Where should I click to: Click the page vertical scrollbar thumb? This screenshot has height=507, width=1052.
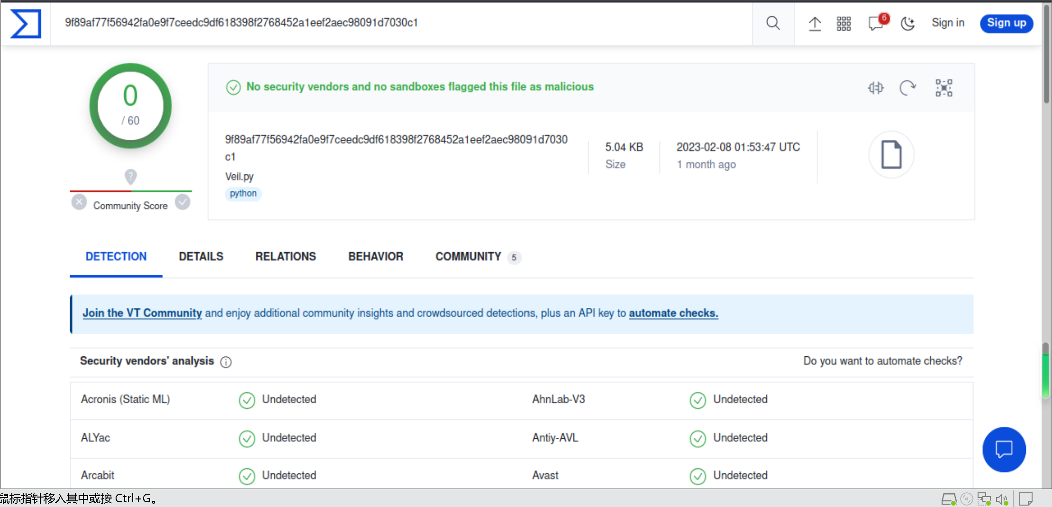click(1046, 52)
